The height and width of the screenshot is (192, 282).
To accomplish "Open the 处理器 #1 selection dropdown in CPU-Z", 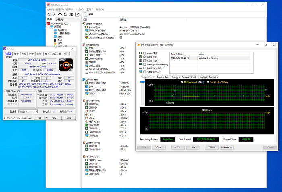I will pos(28,111).
